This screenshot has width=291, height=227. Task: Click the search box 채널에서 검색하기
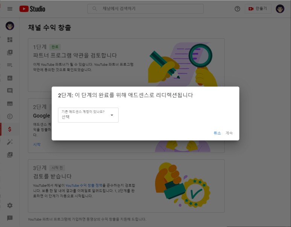tap(145, 9)
